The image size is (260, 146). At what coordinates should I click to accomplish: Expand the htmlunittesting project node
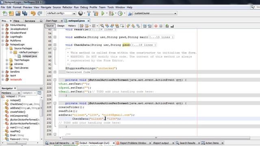[3, 25]
